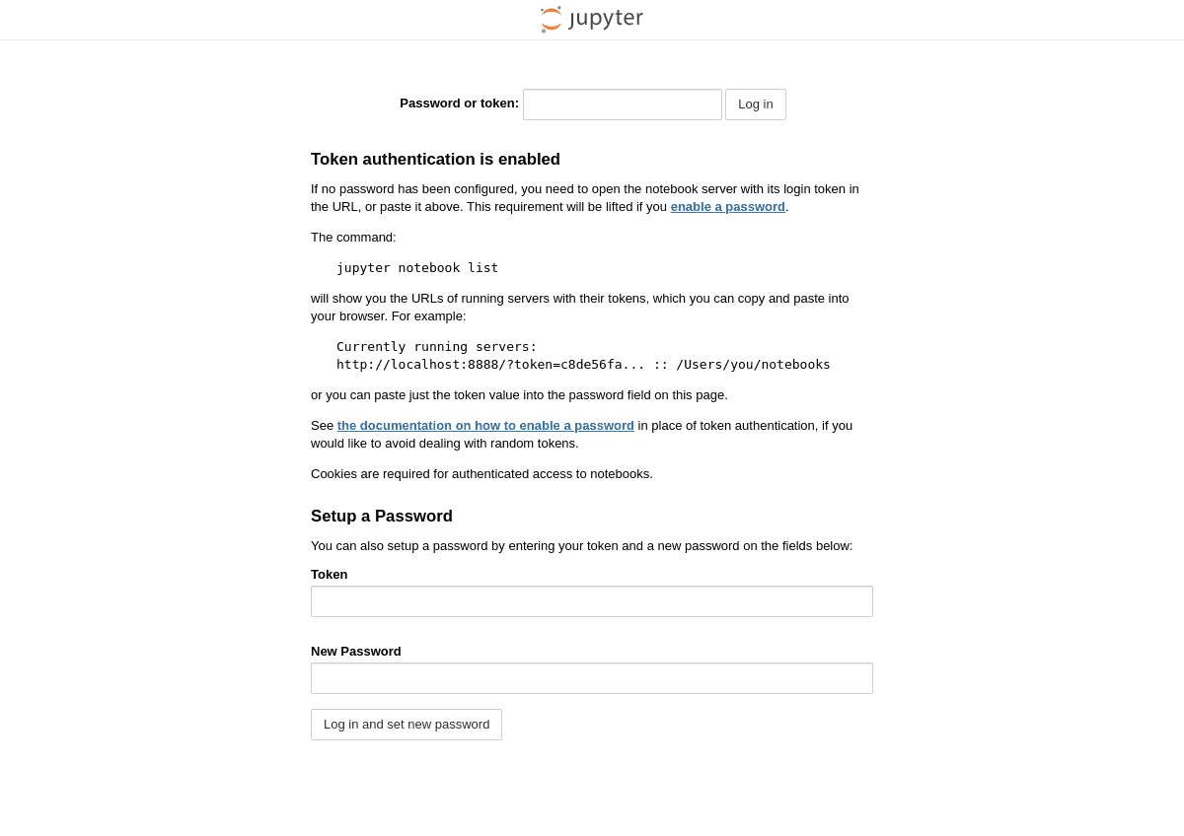Open the documentation on how to enable a password link
1184x836 pixels.
point(485,426)
